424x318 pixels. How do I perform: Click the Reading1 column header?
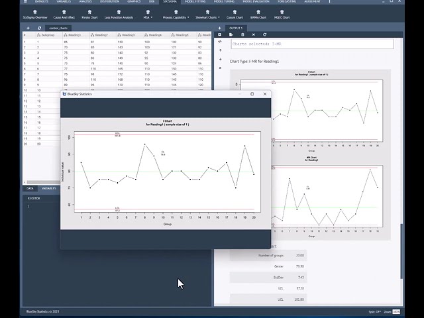click(x=76, y=35)
